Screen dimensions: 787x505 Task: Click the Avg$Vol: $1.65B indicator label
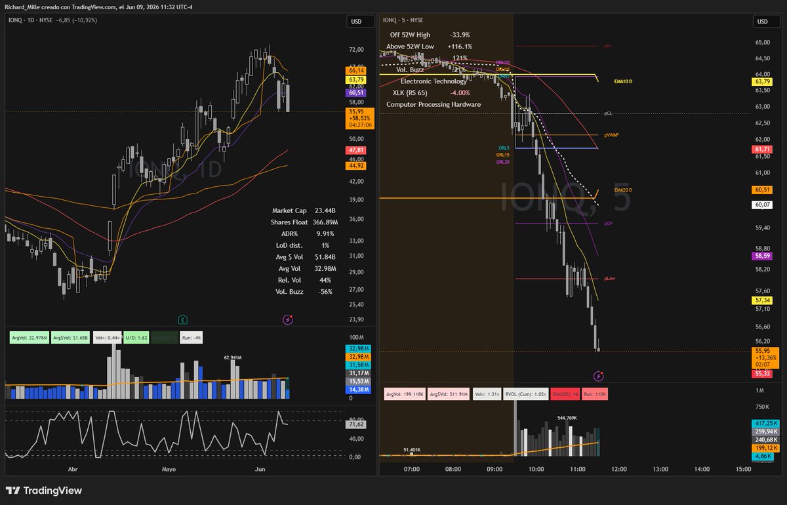pos(71,337)
